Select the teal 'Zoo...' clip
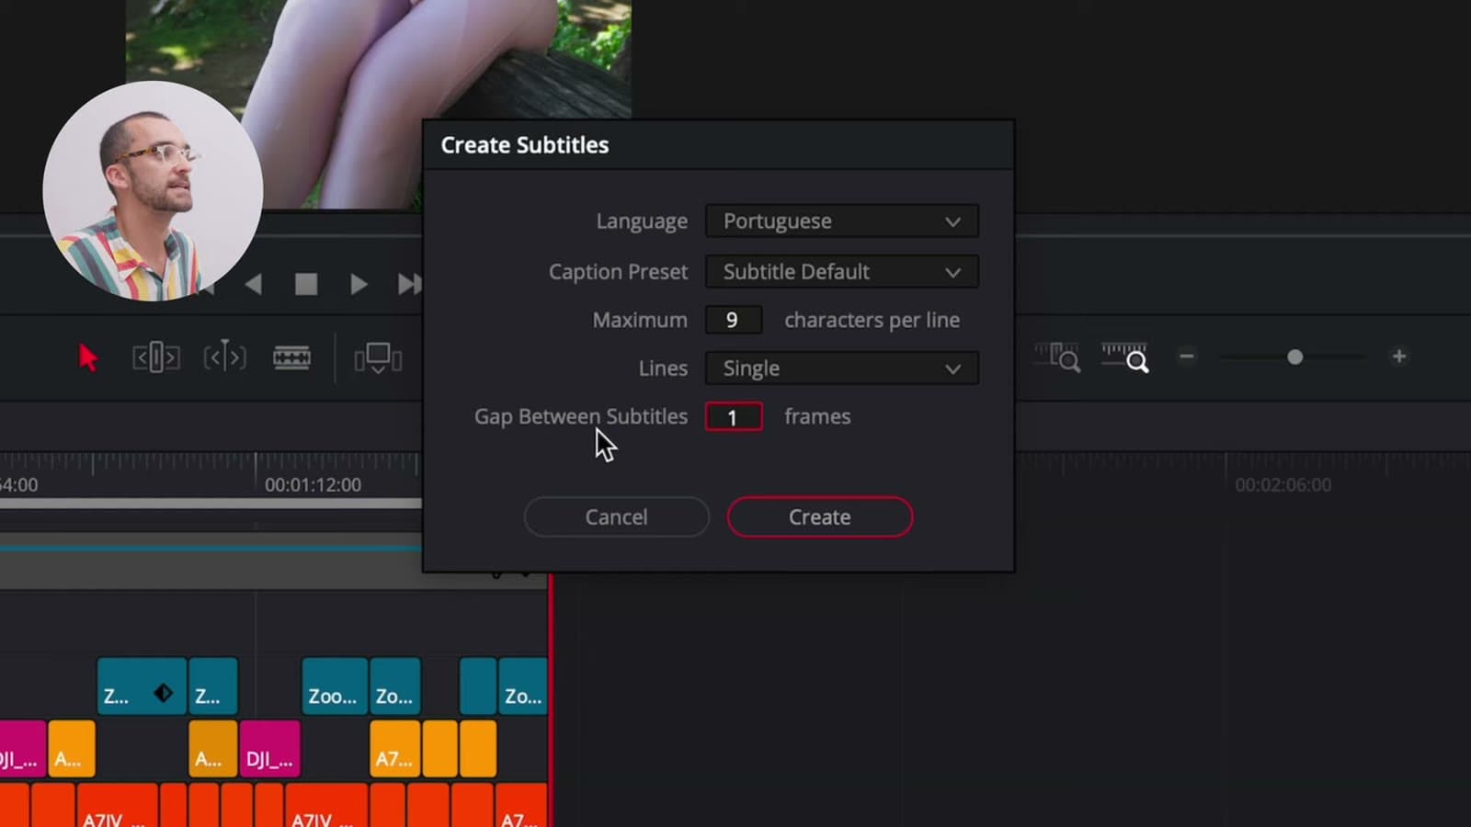The height and width of the screenshot is (827, 1471). (x=335, y=686)
